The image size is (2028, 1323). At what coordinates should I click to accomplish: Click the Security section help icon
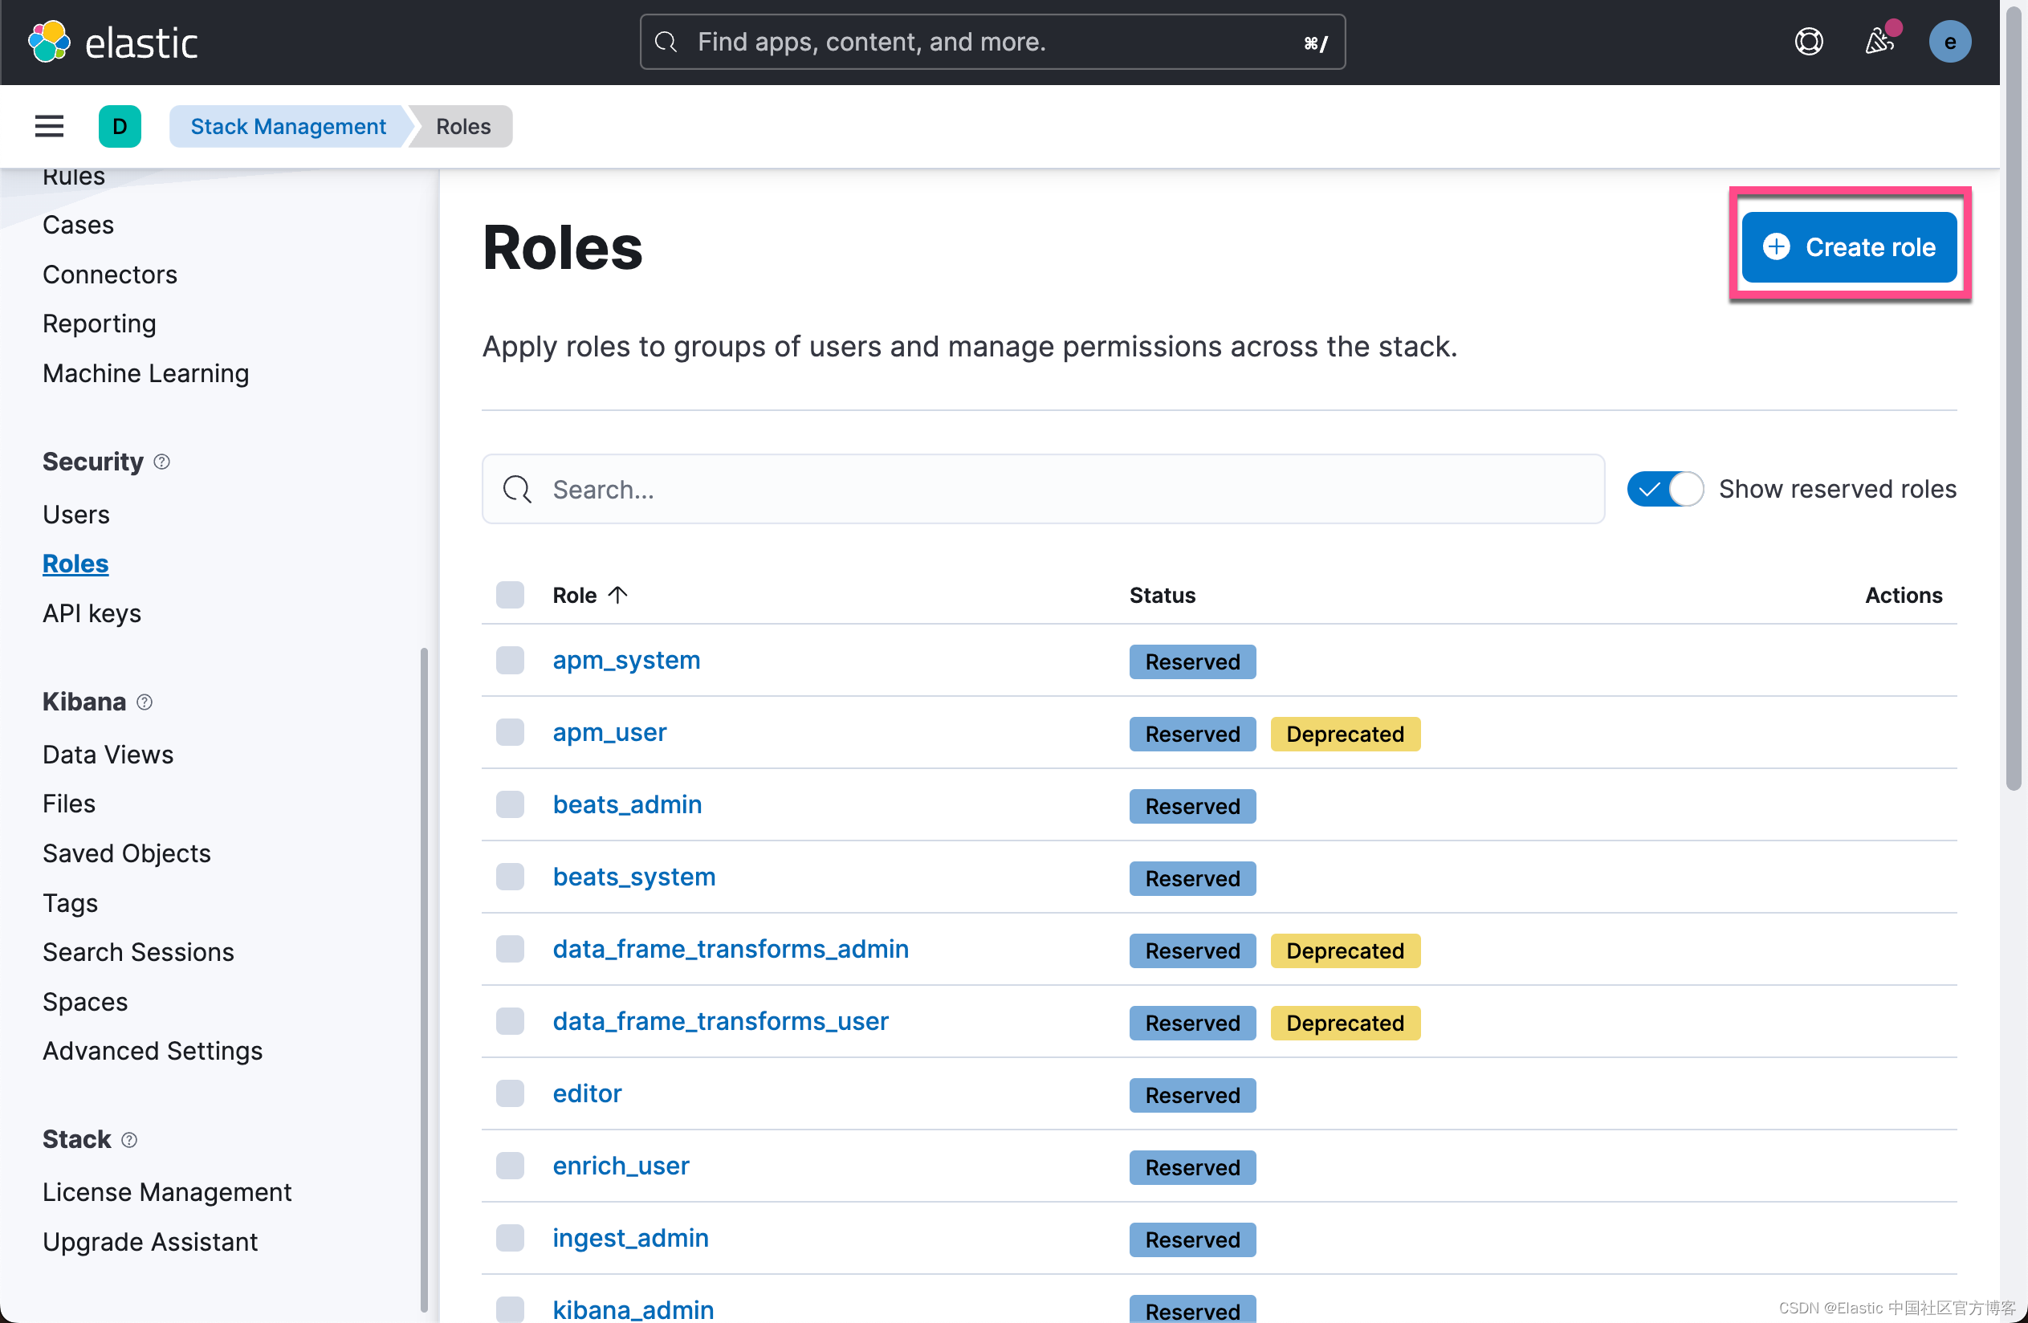[162, 462]
